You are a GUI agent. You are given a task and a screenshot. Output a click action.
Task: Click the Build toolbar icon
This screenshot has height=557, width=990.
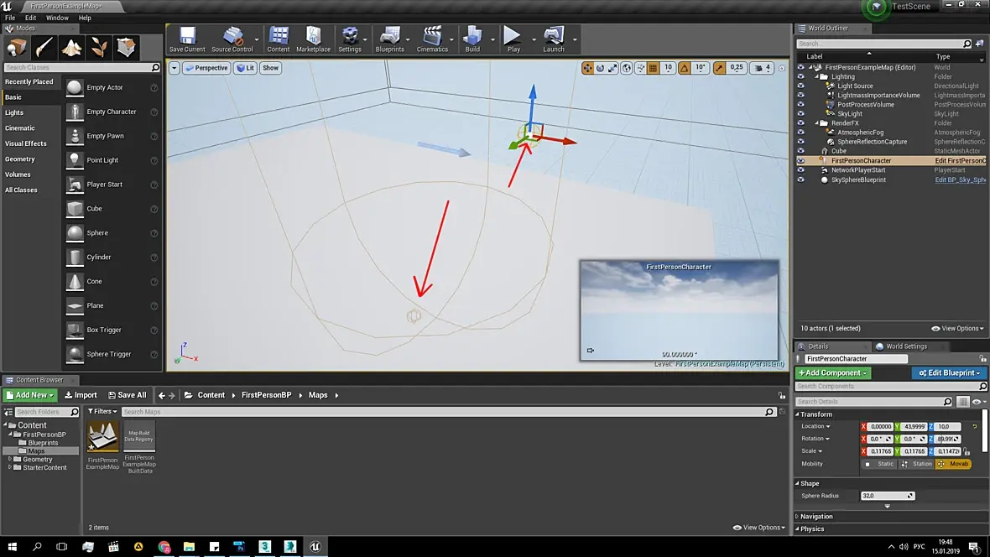(x=472, y=39)
